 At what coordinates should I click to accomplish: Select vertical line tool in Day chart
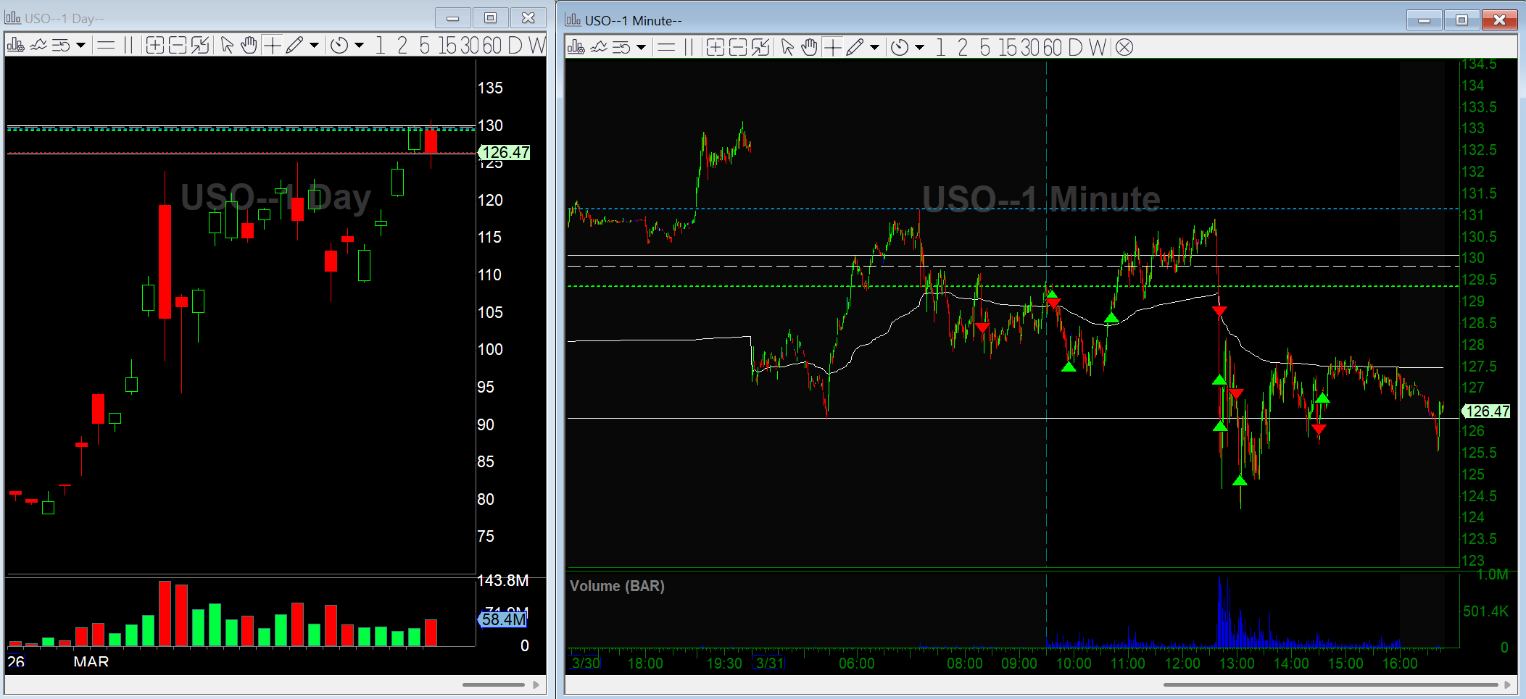point(128,46)
